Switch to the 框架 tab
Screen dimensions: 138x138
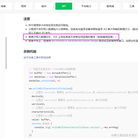[23, 6]
